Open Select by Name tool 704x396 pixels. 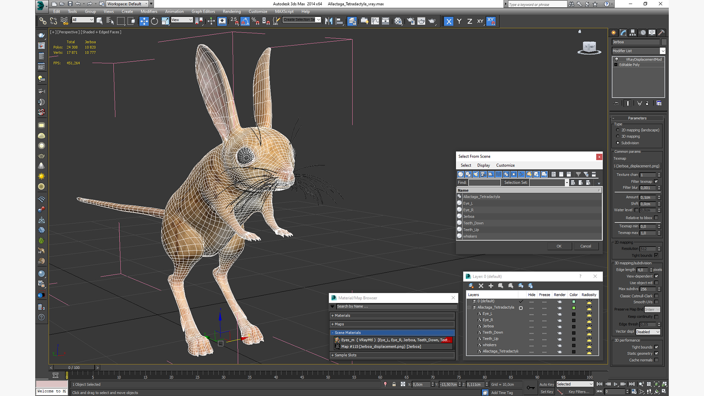110,21
